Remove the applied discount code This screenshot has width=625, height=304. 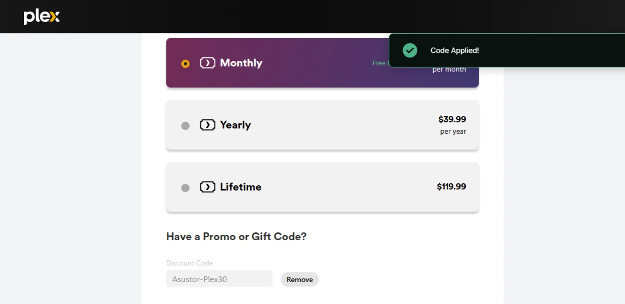[x=300, y=279]
